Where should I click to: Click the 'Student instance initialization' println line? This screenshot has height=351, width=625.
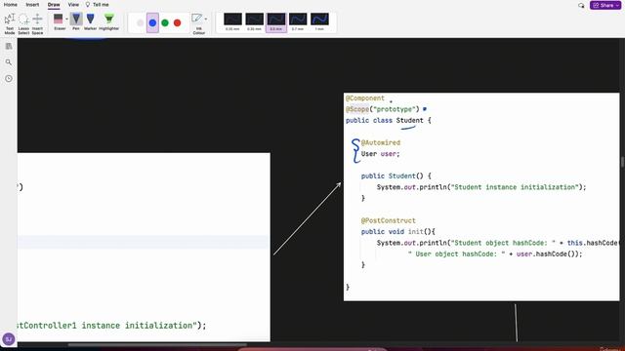481,187
